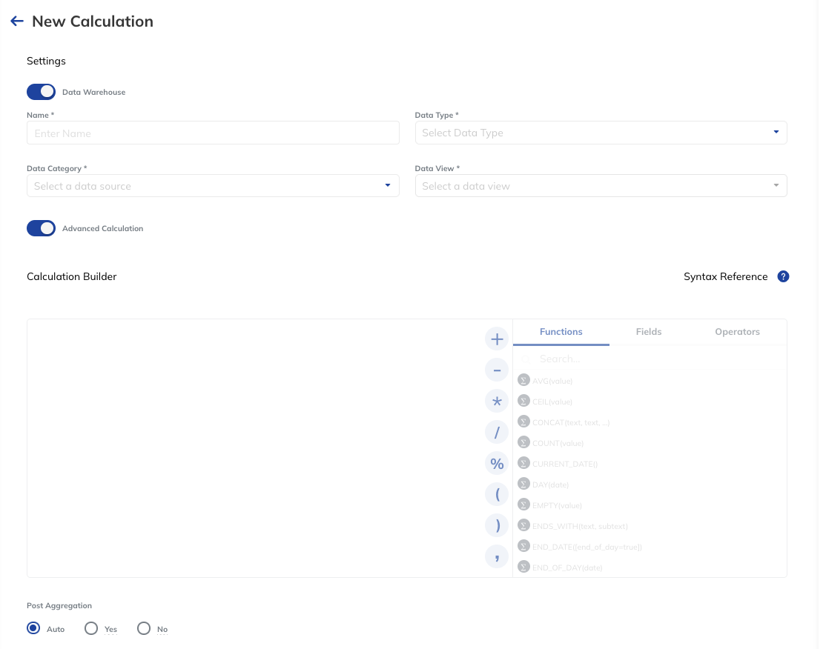Insert a comma using the comma icon
Screen dimensions: 826x649
pos(497,556)
